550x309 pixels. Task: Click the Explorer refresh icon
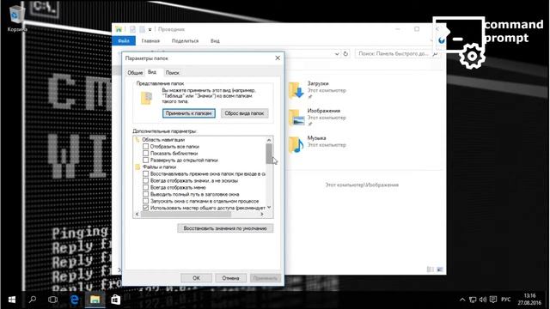pos(345,54)
